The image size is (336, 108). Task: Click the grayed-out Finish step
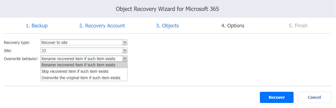pos(298,26)
